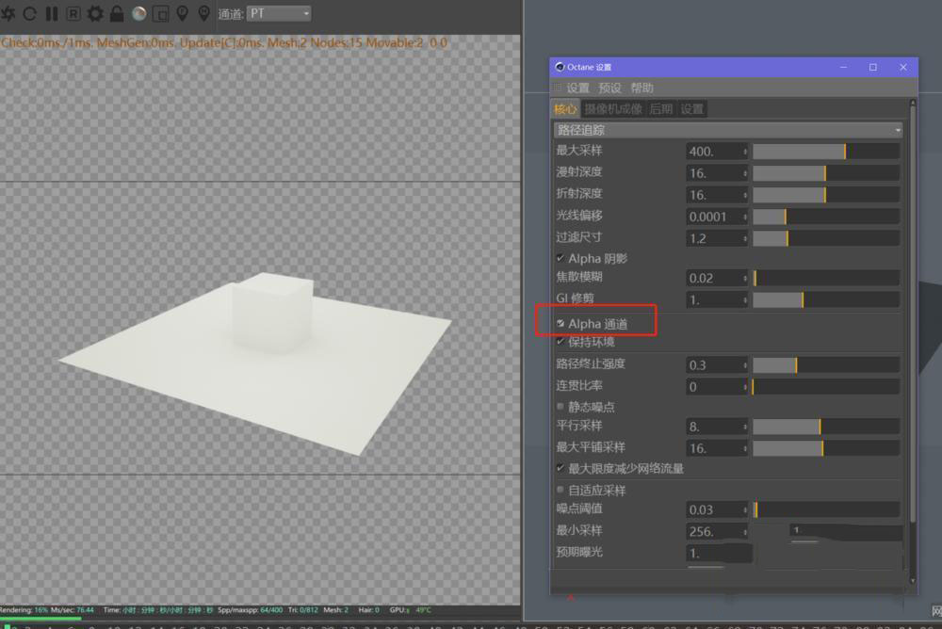Adjust the 噪点阈值 slider
The image size is (942, 629).
coord(826,509)
